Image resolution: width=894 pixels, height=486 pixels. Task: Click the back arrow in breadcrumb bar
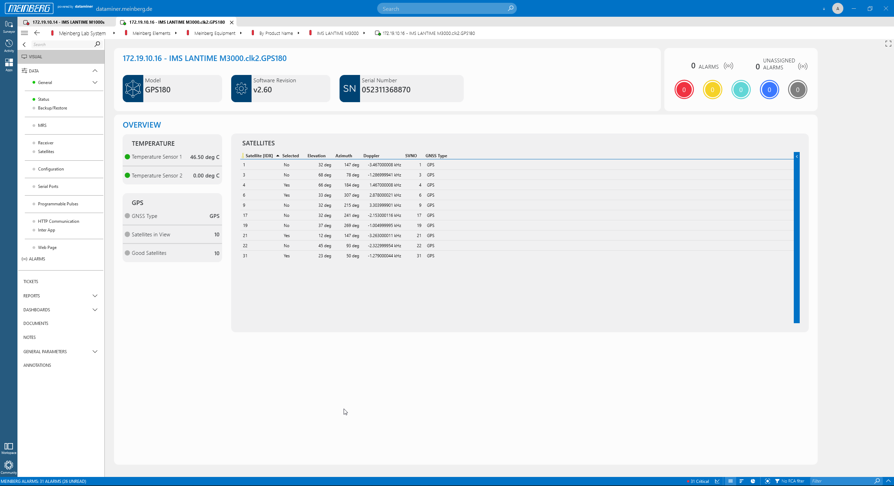pos(37,33)
